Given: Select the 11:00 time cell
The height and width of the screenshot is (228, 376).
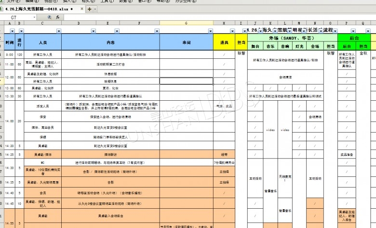Looking at the screenshot, I should [10, 64].
